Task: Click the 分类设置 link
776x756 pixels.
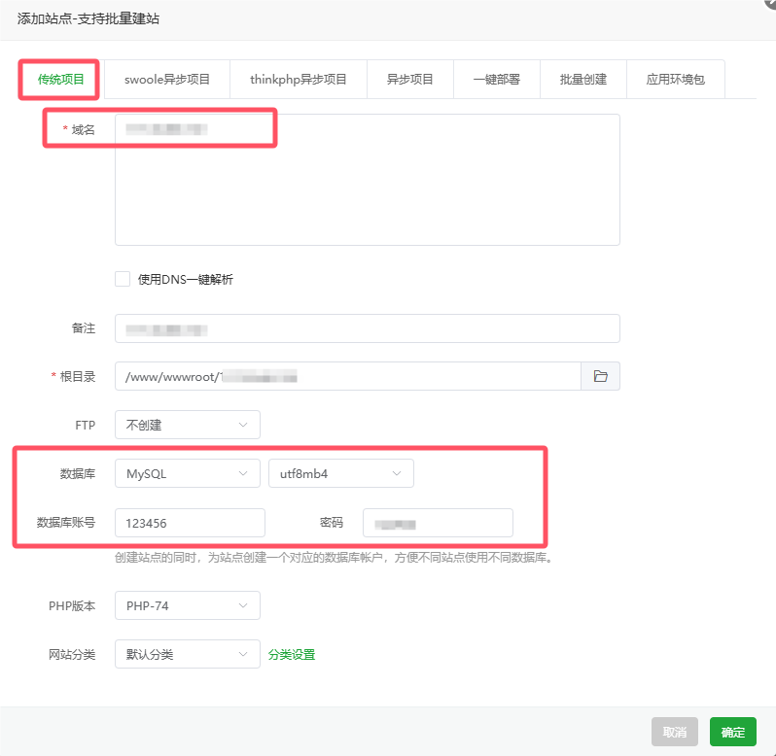Action: [x=292, y=654]
